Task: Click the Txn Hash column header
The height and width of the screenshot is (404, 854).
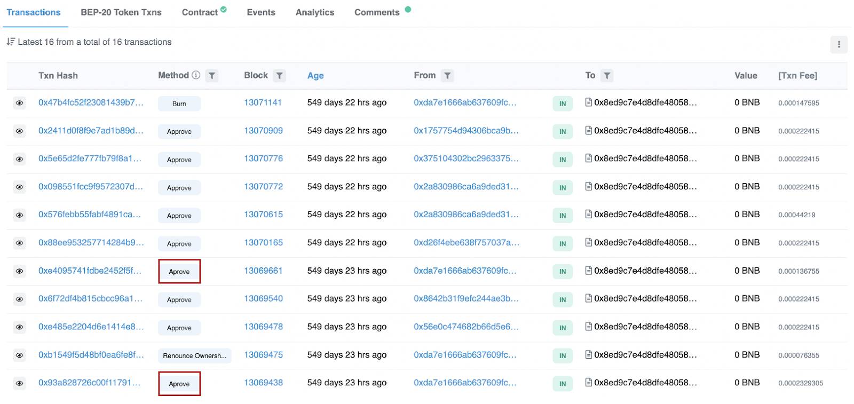Action: pos(58,76)
